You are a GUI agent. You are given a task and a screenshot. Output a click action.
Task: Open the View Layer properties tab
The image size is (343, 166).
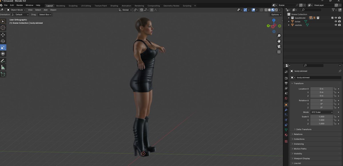click(286, 88)
